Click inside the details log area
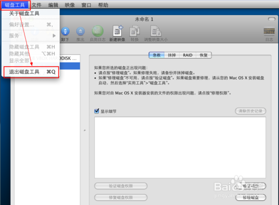Viewport: 279px width, 205px height. [180, 148]
